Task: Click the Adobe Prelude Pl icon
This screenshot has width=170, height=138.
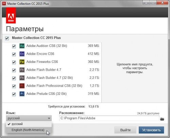Action: (22, 94)
